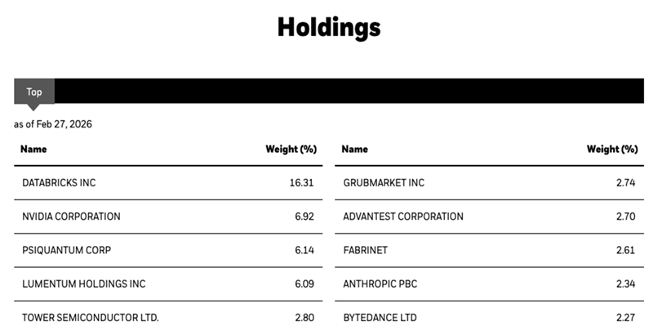
Task: Open the PsiQuantum Corp holding entry
Action: [x=65, y=250]
